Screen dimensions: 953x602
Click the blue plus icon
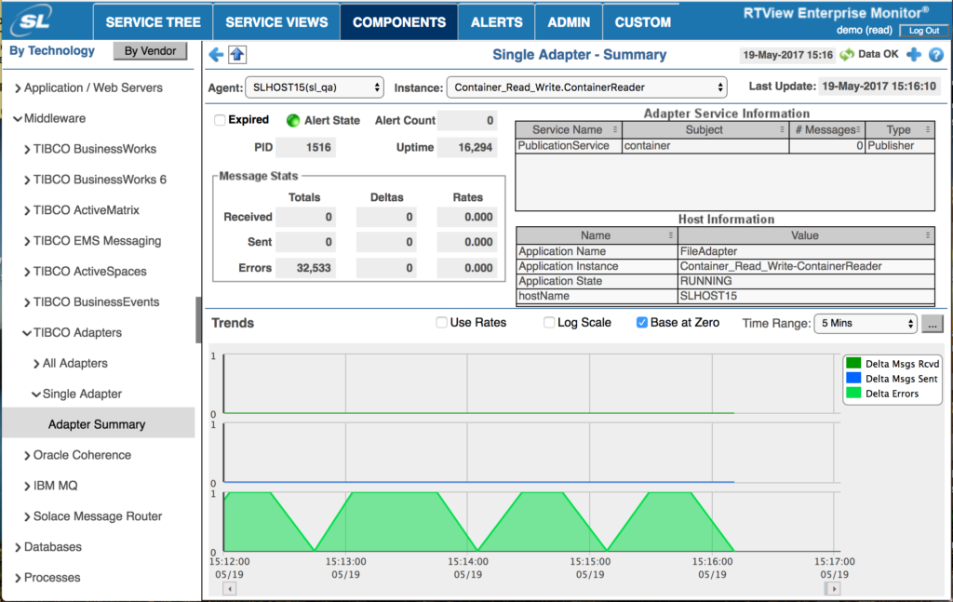tap(914, 55)
